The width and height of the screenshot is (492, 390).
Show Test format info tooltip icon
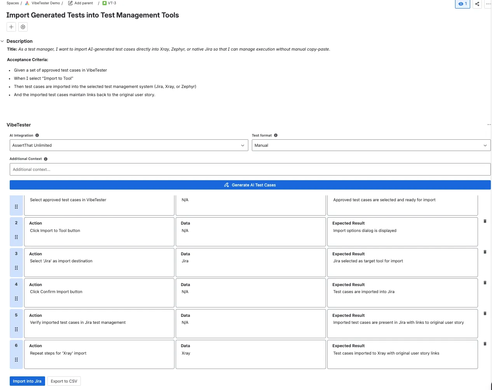[x=276, y=135]
